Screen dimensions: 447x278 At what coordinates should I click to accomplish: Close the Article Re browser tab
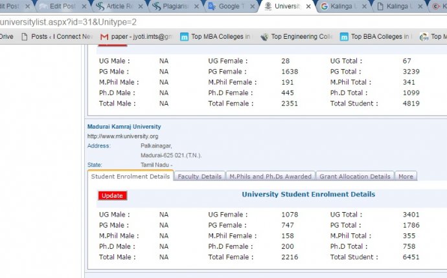(x=141, y=6)
